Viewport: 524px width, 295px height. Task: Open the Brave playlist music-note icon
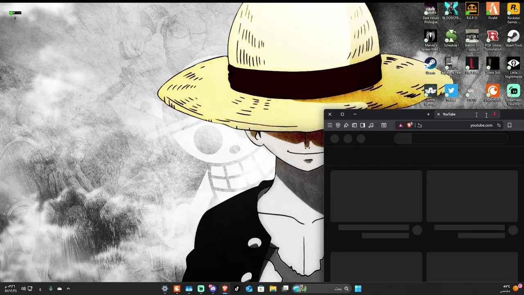point(371,125)
